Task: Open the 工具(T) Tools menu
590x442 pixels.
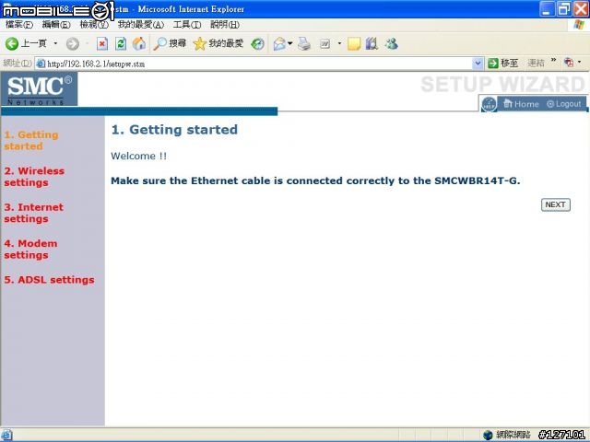Action: coord(186,25)
